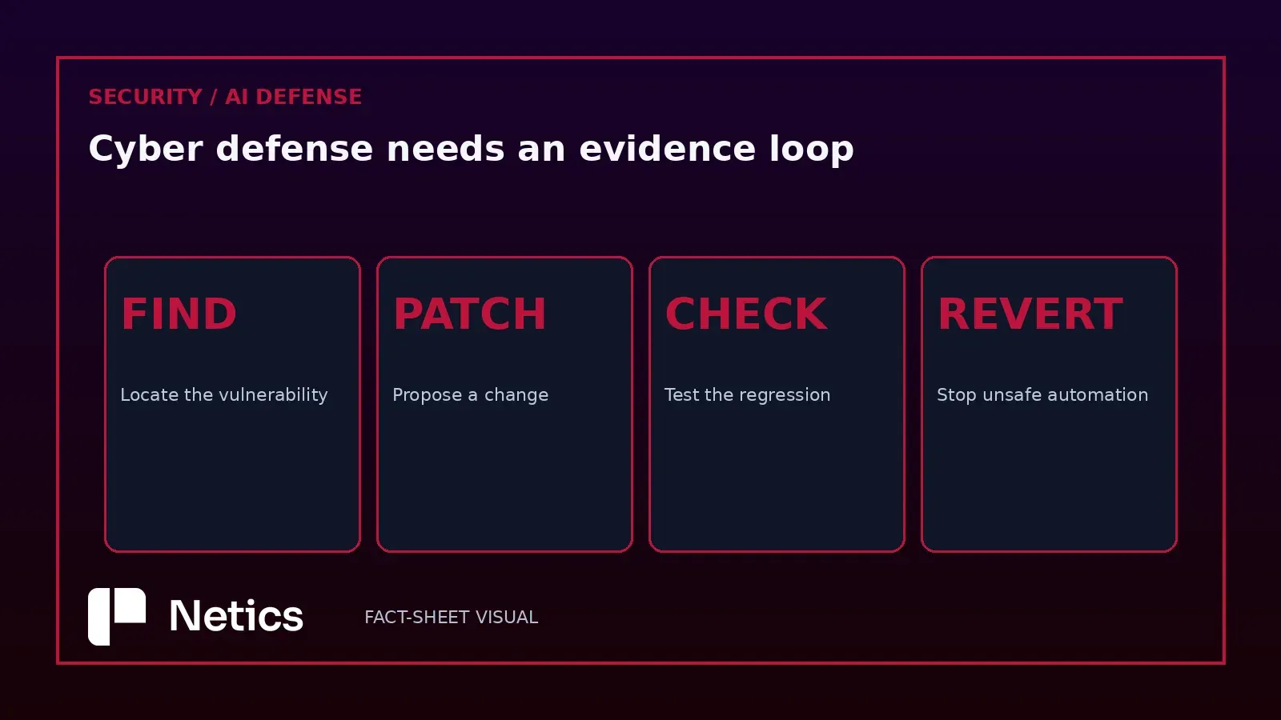Click the Netics logo icon
Screen dimensions: 1281x720
[117, 616]
